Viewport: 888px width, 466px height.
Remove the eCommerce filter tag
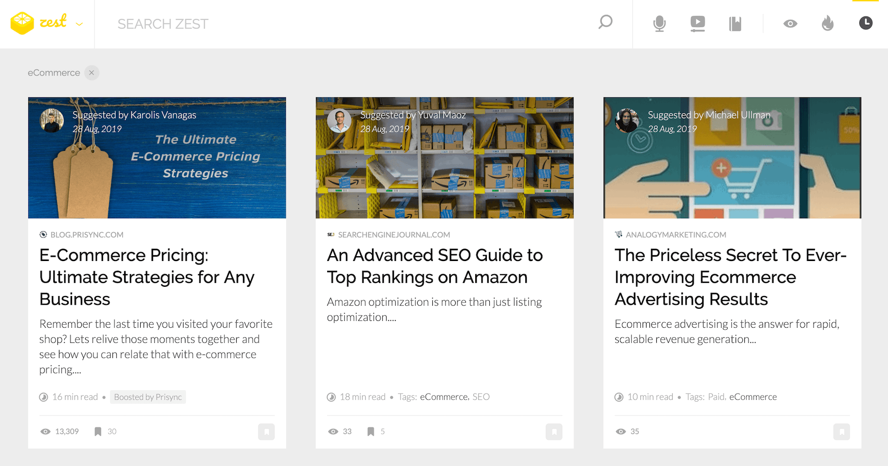tap(92, 73)
